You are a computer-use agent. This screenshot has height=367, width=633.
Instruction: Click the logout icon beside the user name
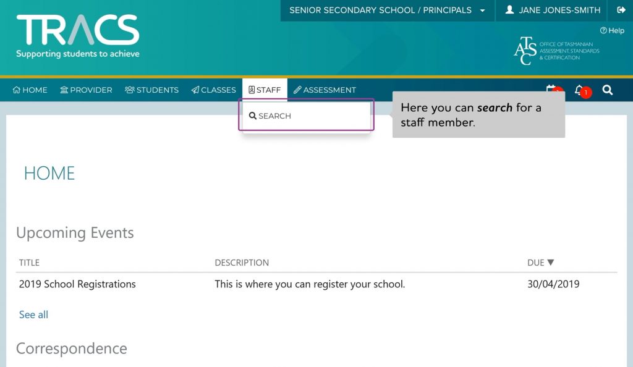point(621,10)
